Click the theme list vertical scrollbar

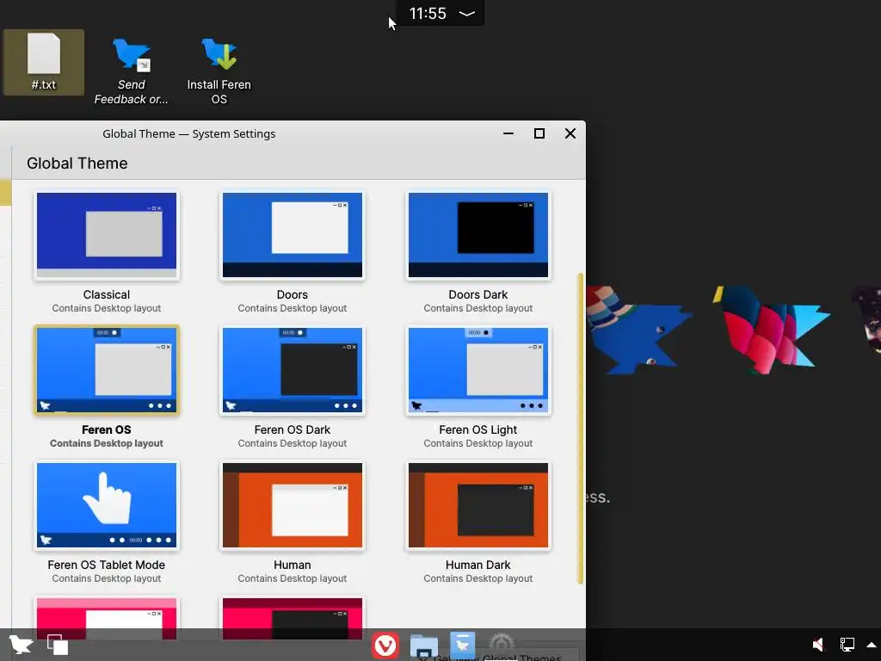point(581,429)
